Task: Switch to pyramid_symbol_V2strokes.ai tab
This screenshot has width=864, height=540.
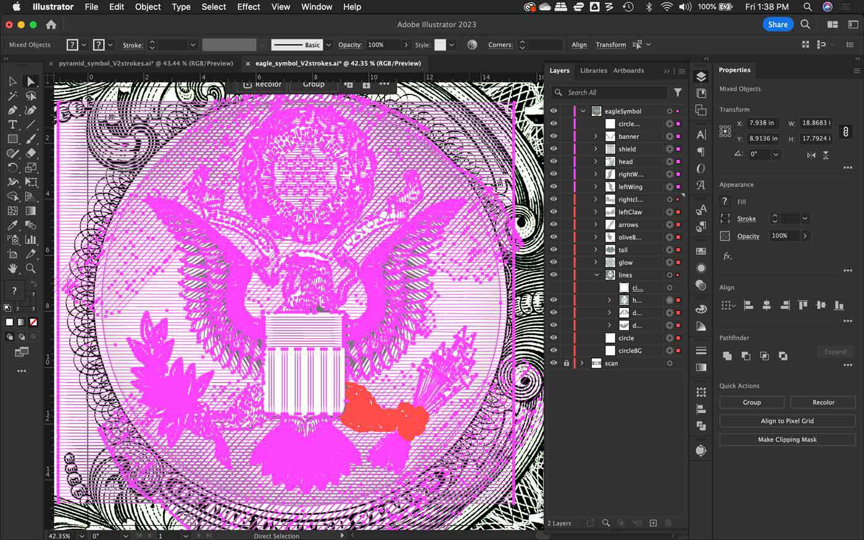Action: pyautogui.click(x=146, y=63)
